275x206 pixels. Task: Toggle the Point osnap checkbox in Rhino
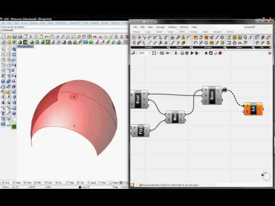tap(25, 183)
